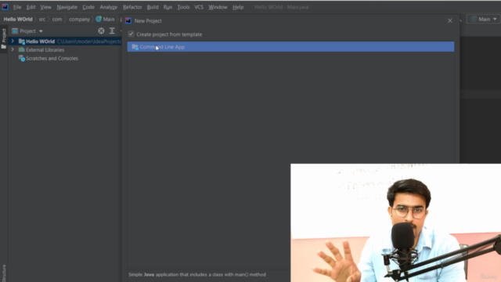The height and width of the screenshot is (282, 501).
Task: Close the New Project dialog
Action: pos(449,21)
